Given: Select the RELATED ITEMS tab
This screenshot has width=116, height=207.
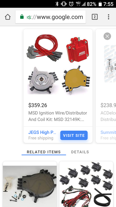Looking at the screenshot, I should tap(44, 152).
